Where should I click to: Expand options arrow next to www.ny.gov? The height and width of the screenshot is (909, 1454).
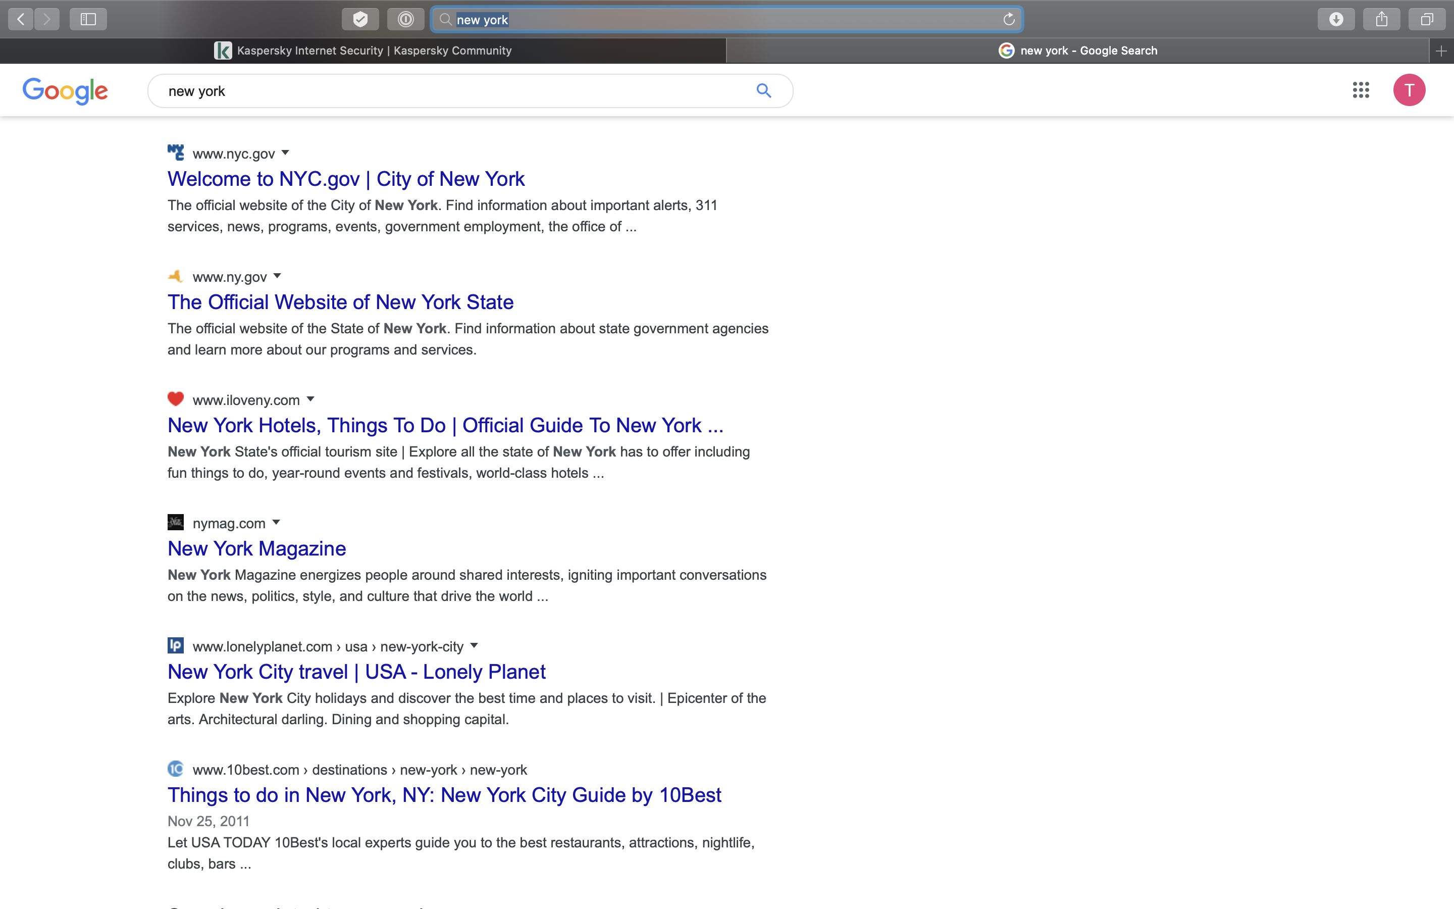(x=277, y=276)
